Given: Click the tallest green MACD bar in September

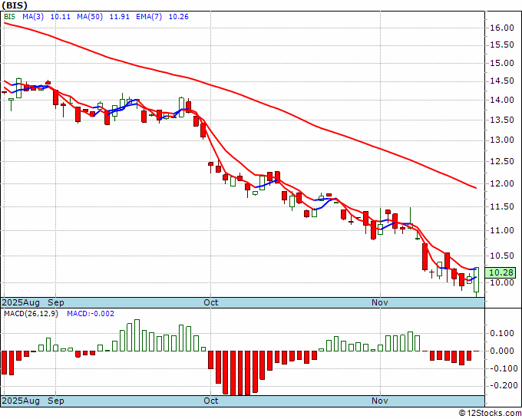Looking at the screenshot, I should coord(137,335).
